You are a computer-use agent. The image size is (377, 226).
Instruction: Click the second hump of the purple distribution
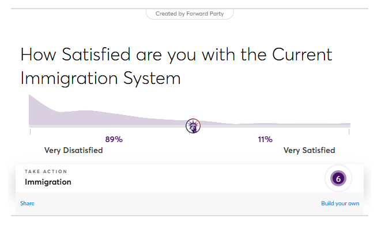tap(85, 117)
